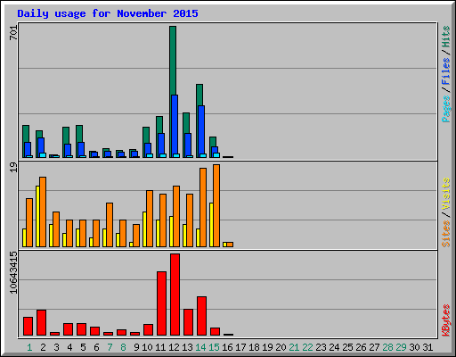The image size is (456, 357).
Task: Click the cyan "Pages" legend label
Action: click(446, 109)
